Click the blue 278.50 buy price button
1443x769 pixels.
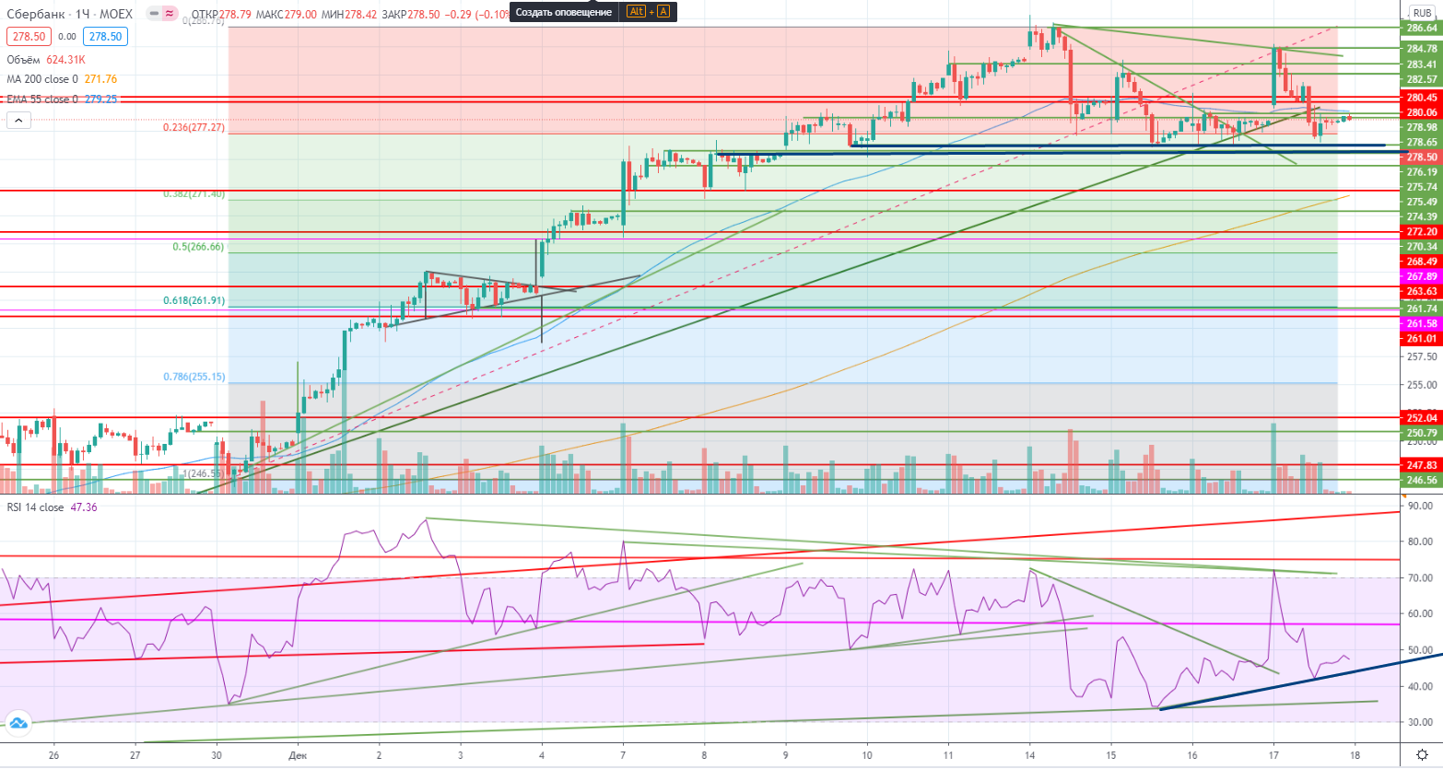point(104,37)
